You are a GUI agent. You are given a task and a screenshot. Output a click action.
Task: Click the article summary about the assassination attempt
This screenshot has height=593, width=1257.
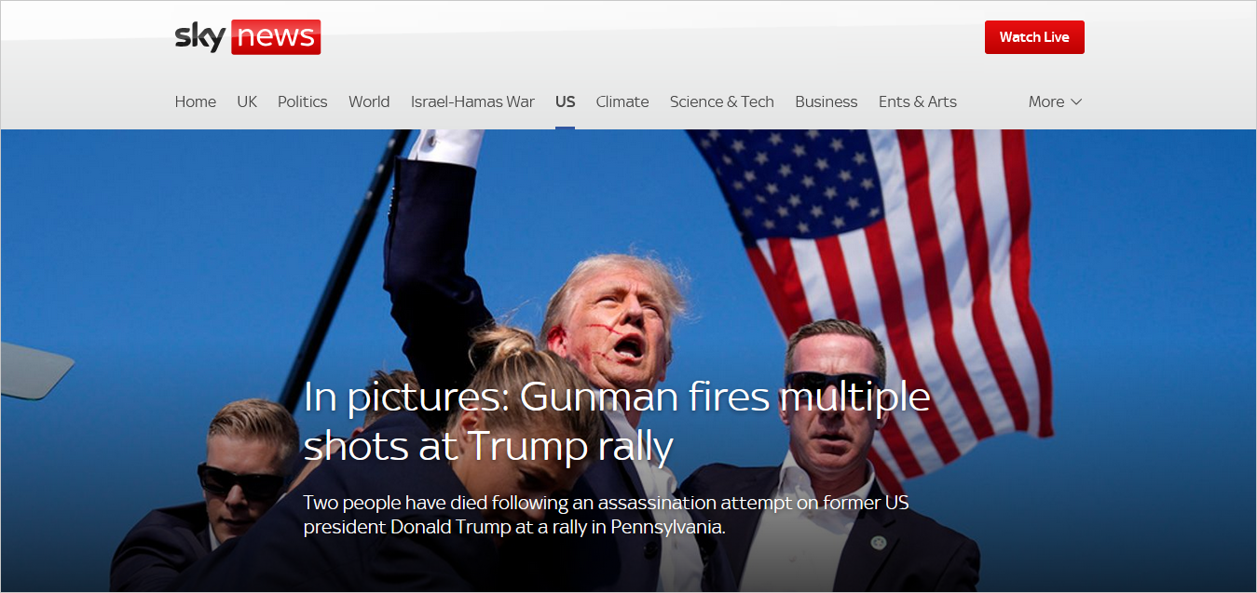coord(606,514)
